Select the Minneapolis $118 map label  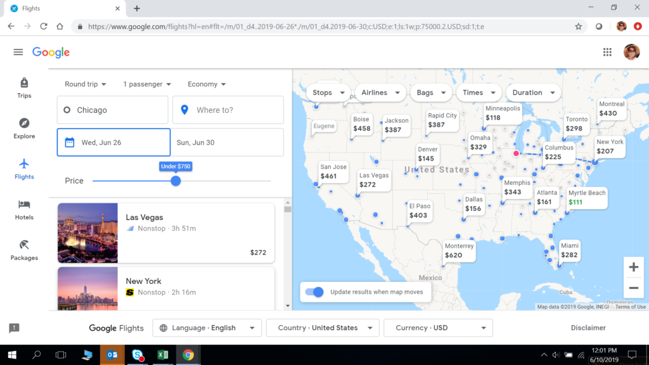[x=503, y=113]
